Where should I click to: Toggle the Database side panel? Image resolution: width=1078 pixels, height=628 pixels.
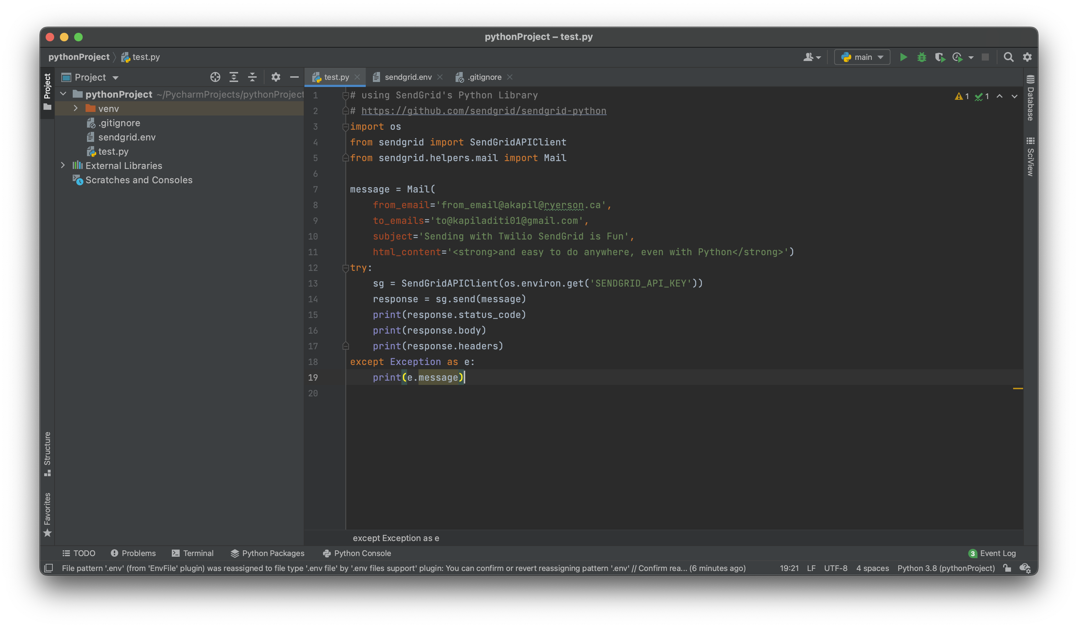click(x=1030, y=98)
